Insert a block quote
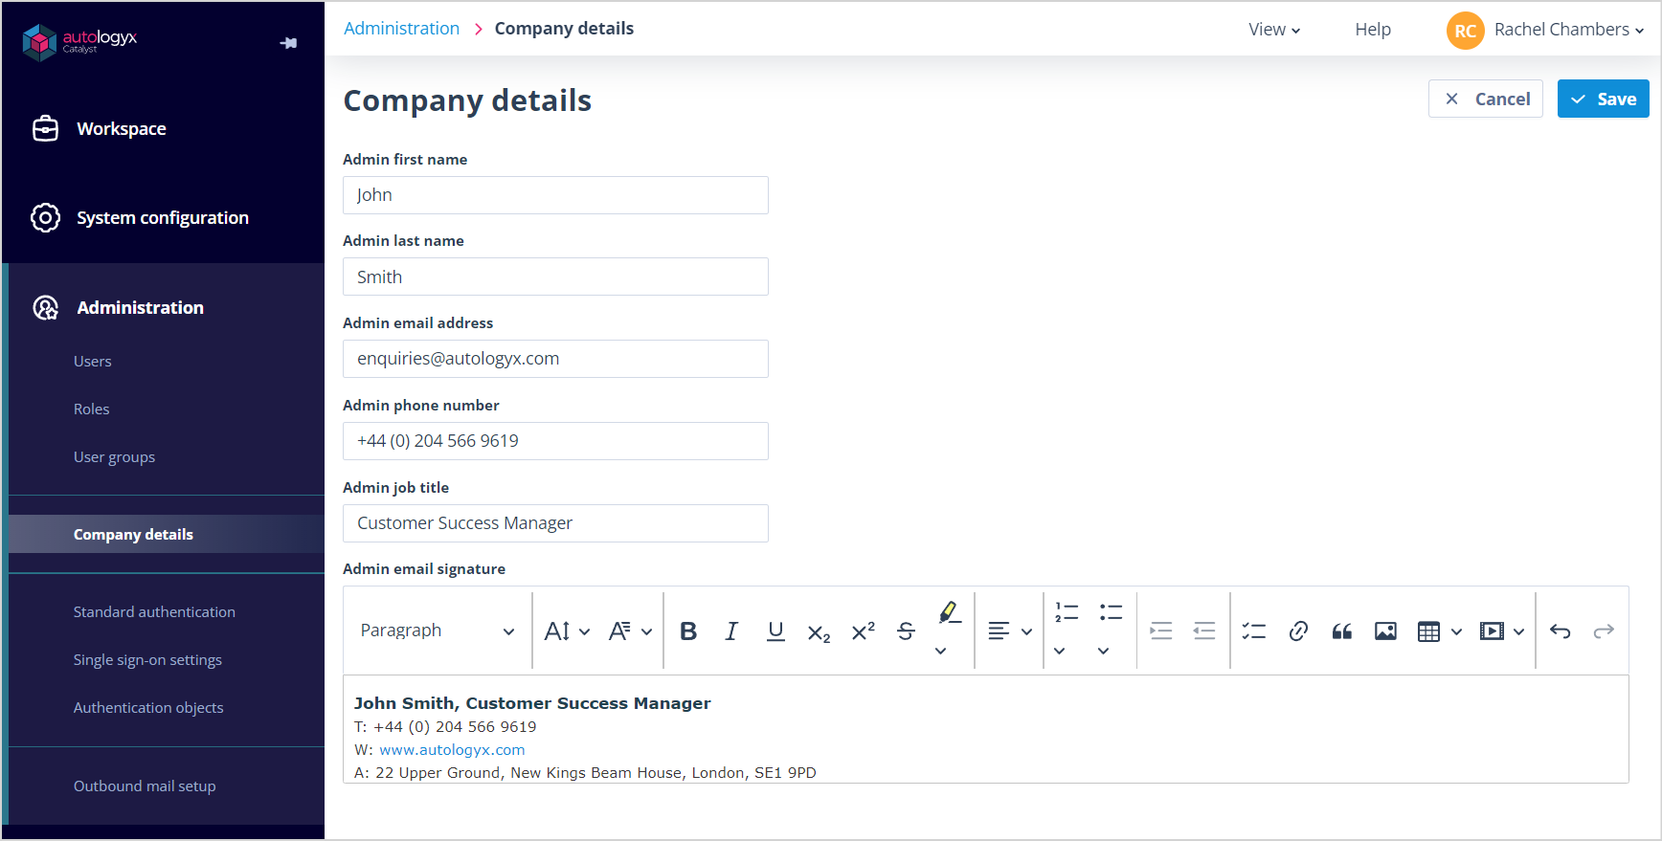 (x=1342, y=631)
